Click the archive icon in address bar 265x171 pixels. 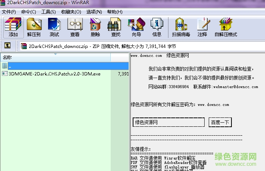click(24, 46)
